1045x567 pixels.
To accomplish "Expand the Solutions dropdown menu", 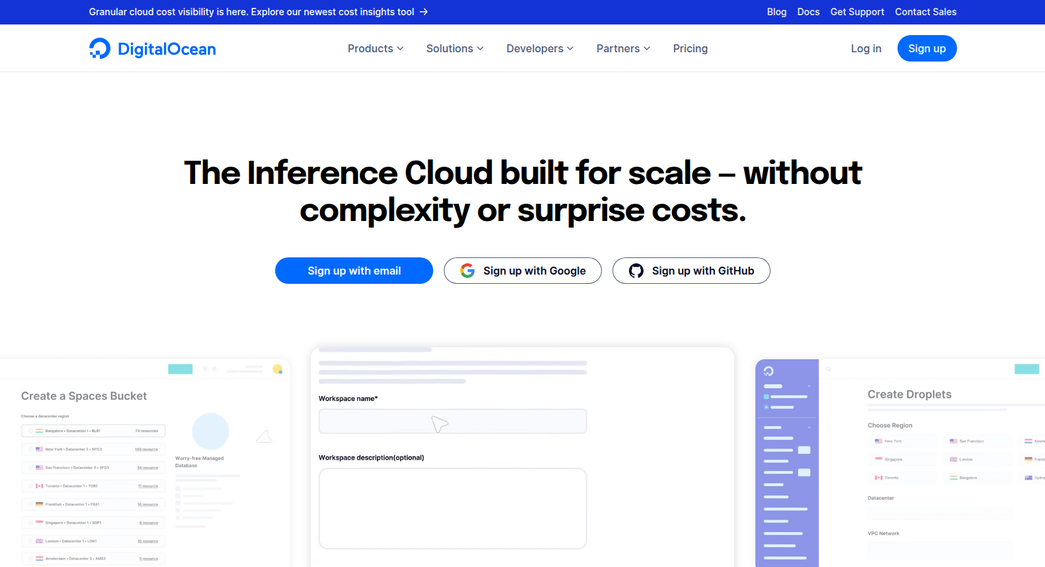I will [x=455, y=48].
